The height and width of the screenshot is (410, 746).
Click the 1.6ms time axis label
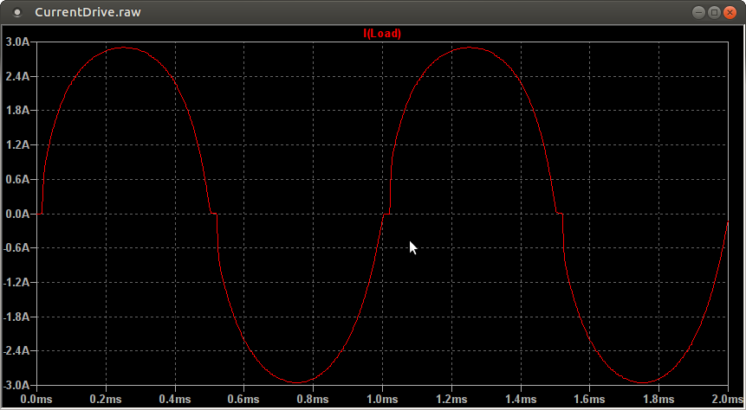tap(590, 397)
